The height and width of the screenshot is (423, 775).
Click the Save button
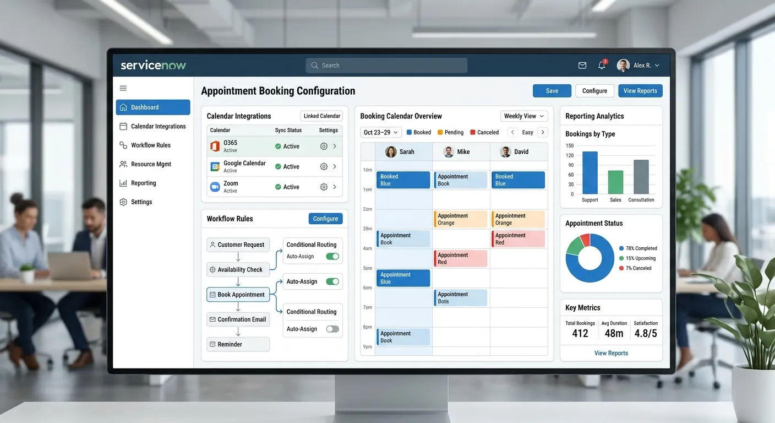coord(552,91)
